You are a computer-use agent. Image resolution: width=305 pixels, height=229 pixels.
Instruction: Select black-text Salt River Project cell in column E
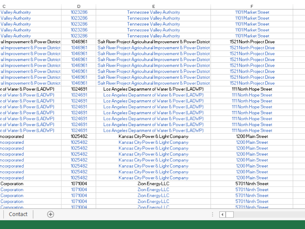point(153,42)
